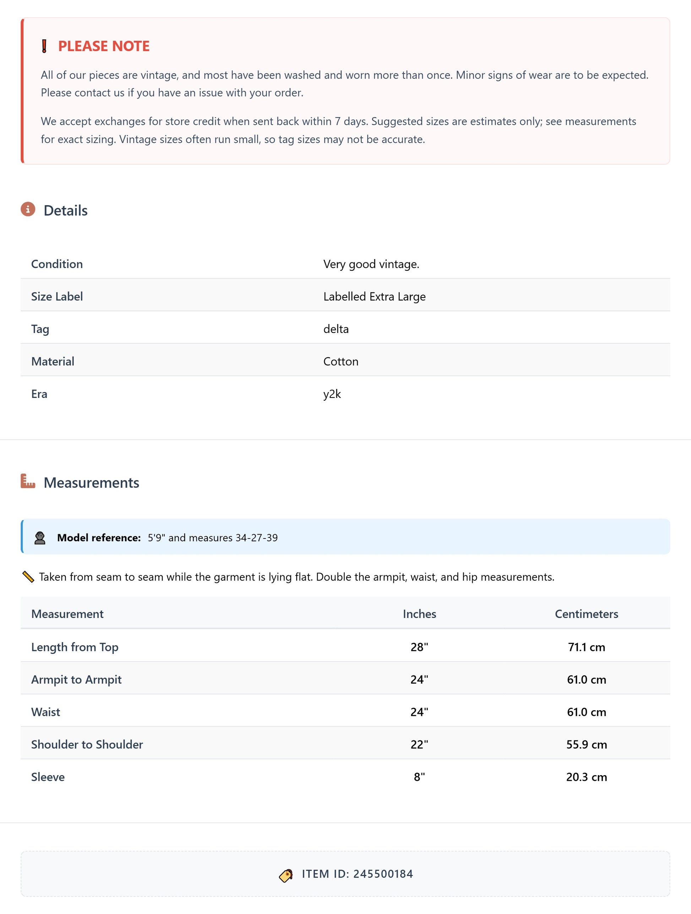The height and width of the screenshot is (914, 691).
Task: Click the 'Model reference:' bold label
Action: click(99, 538)
